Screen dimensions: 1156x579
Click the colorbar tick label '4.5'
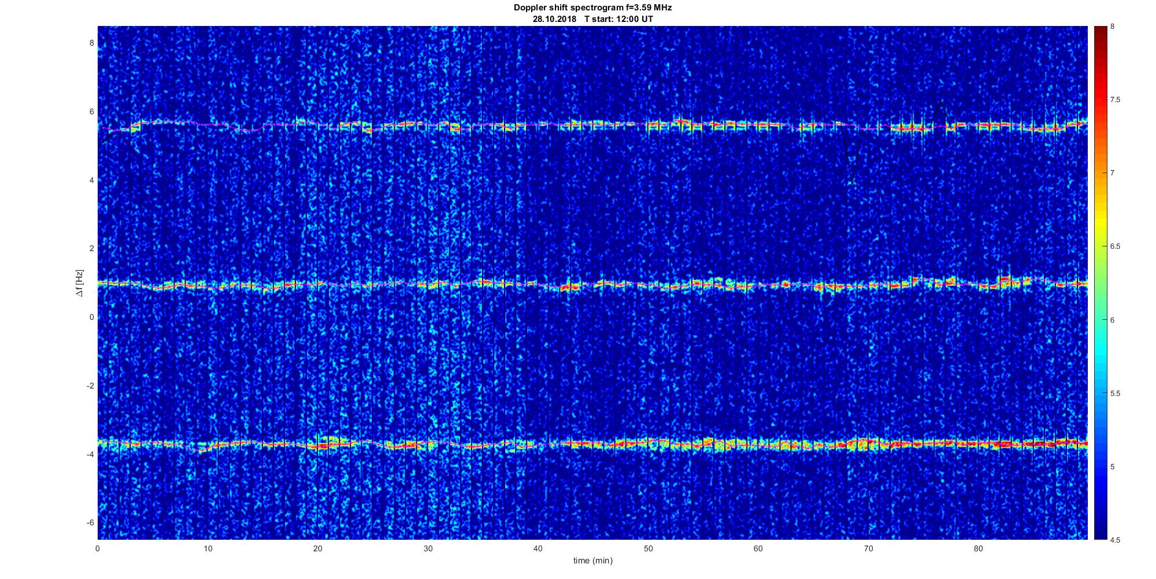coord(1115,540)
